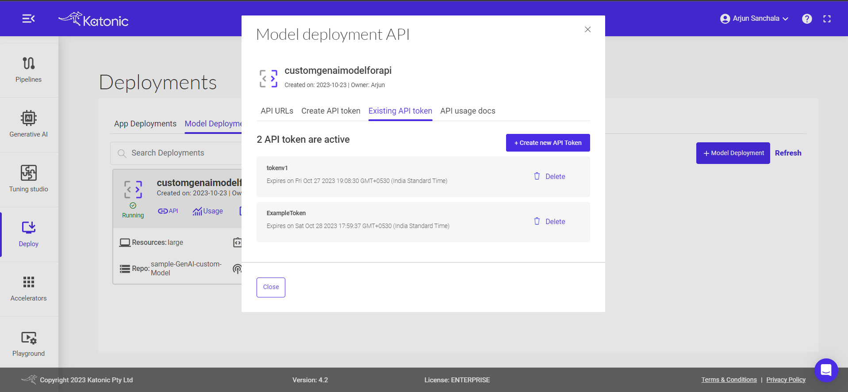Click the Katonic logo in the header
The height and width of the screenshot is (392, 848).
[93, 19]
